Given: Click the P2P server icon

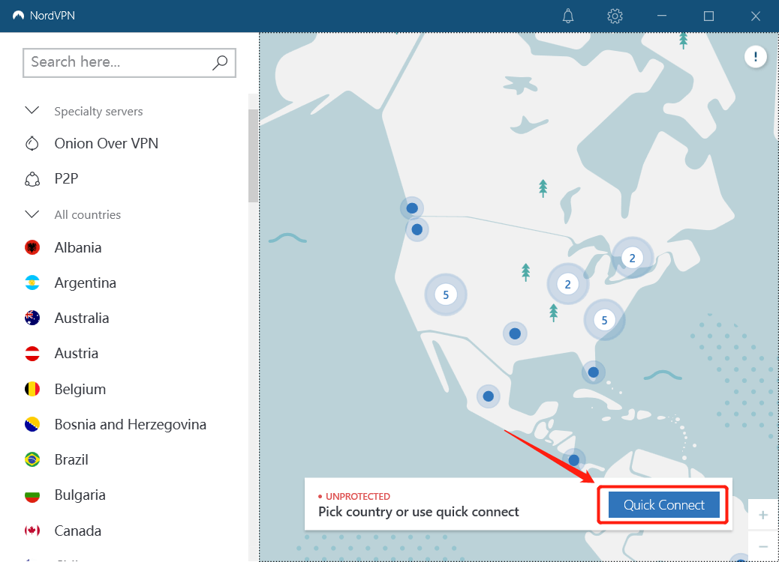Looking at the screenshot, I should (x=32, y=179).
